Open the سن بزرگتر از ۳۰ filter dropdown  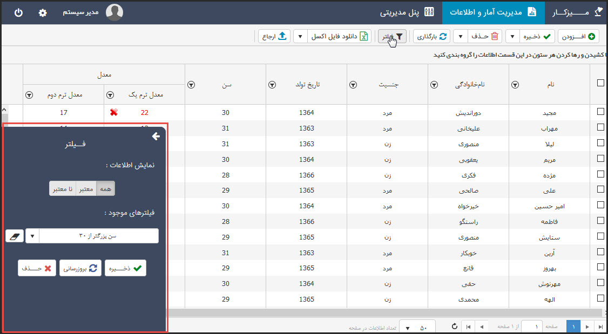click(32, 236)
